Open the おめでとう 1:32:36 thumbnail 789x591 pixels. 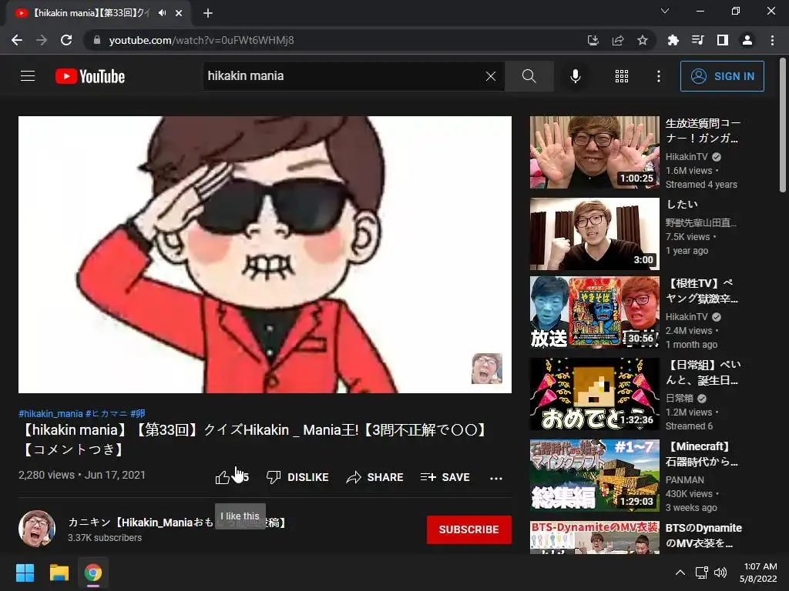[594, 394]
